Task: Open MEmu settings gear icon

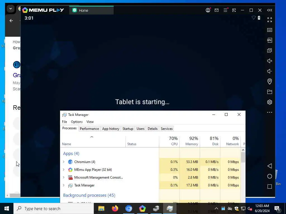Action: point(270,102)
